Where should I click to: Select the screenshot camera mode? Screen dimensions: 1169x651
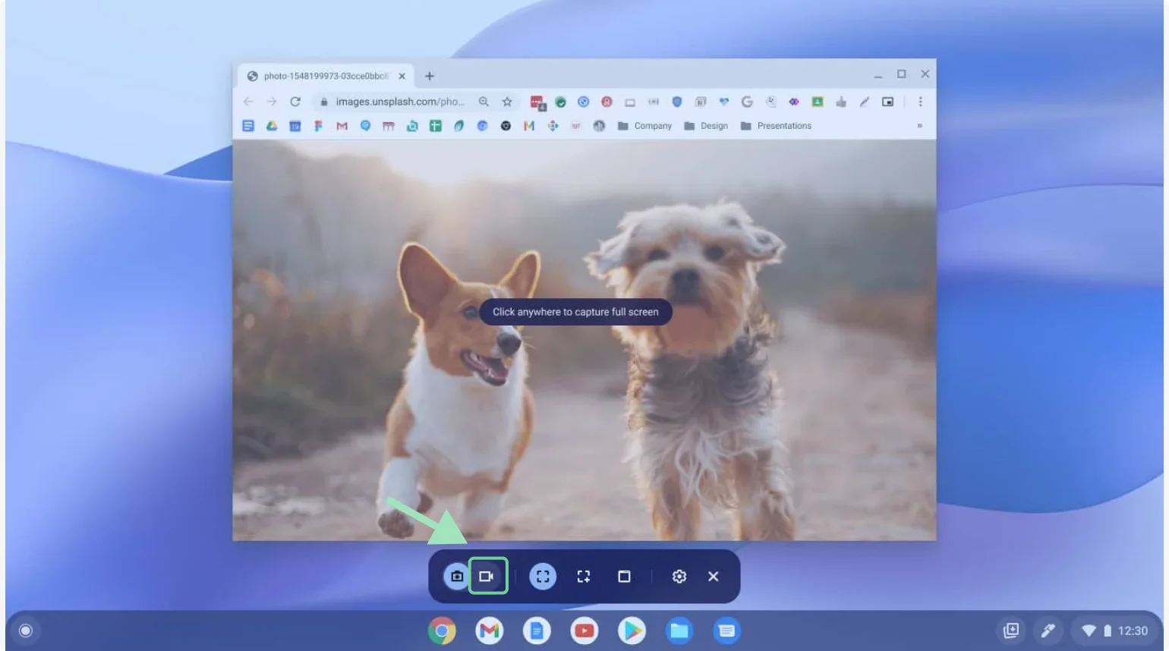pyautogui.click(x=456, y=576)
